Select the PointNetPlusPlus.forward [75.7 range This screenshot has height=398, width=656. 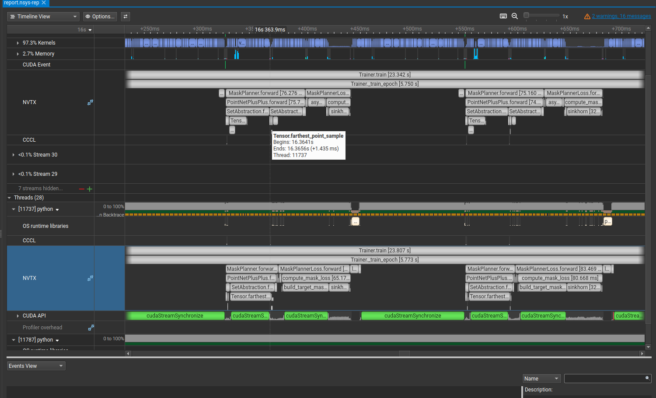tap(265, 102)
